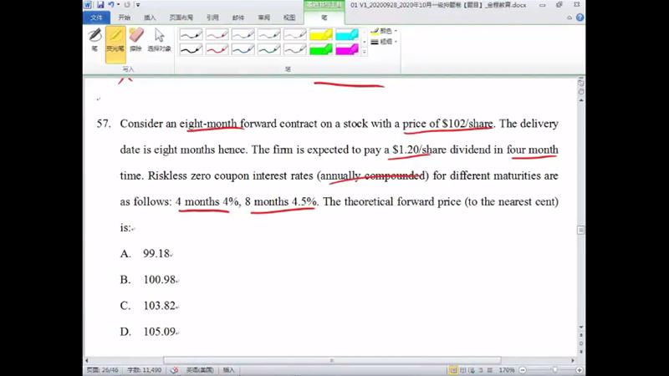Click the word count 11,490 indicator

pos(144,369)
